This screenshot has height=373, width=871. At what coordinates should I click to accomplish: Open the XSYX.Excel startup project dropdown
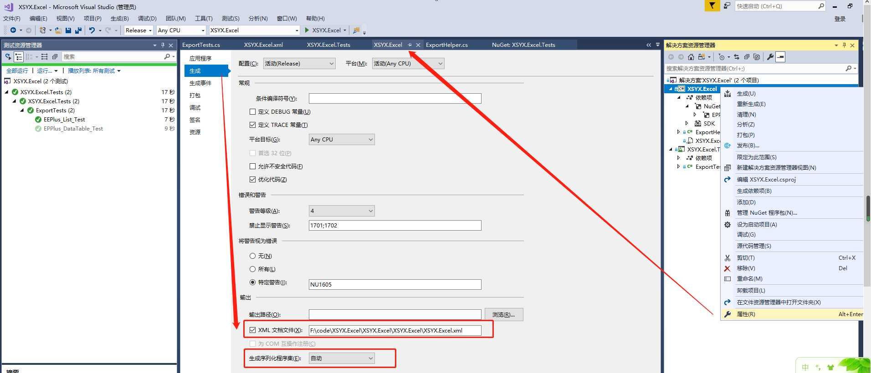pos(254,30)
